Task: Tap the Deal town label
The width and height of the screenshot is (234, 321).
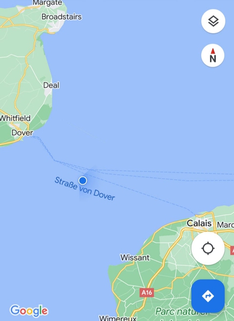Action: 51,85
